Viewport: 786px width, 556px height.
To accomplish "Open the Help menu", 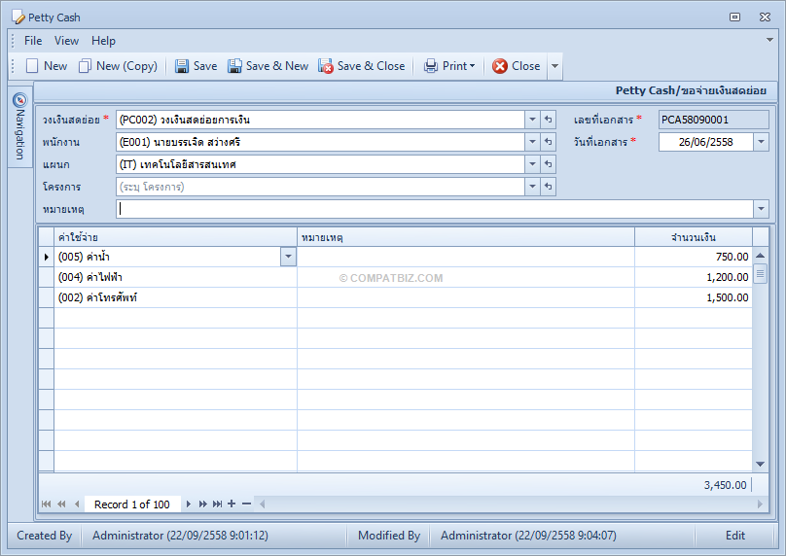I will (x=103, y=41).
